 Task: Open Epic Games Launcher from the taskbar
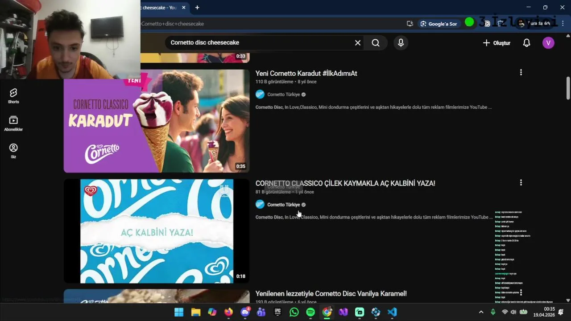pyautogui.click(x=277, y=312)
